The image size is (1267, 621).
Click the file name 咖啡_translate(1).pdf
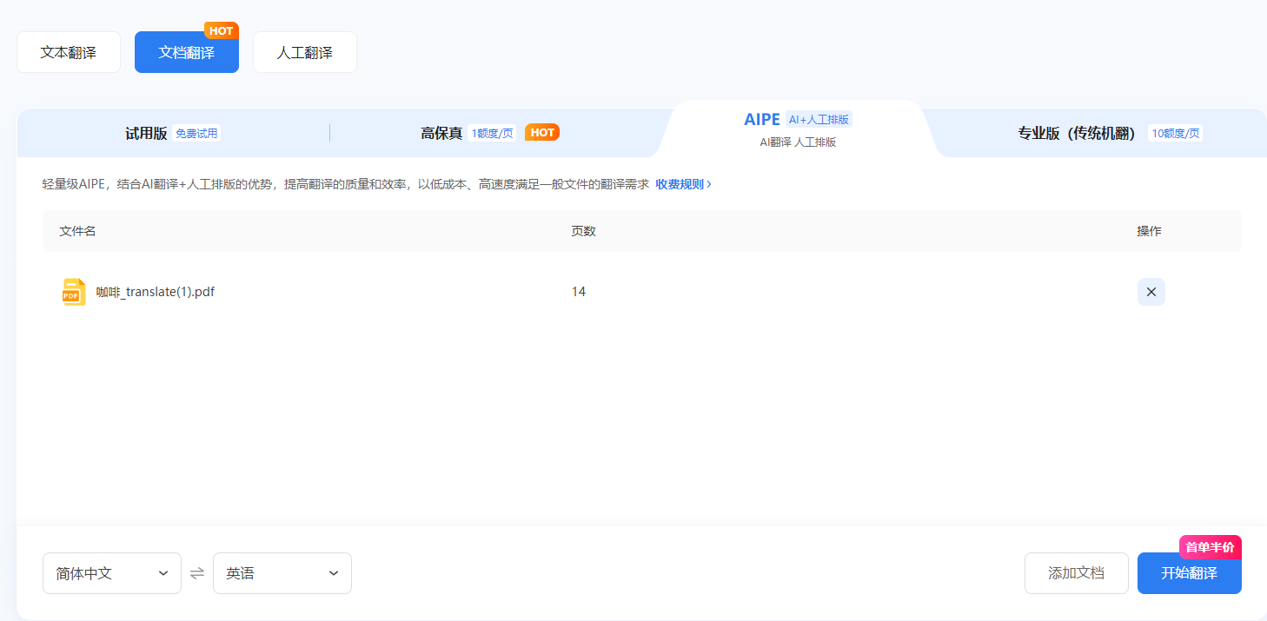click(x=156, y=292)
